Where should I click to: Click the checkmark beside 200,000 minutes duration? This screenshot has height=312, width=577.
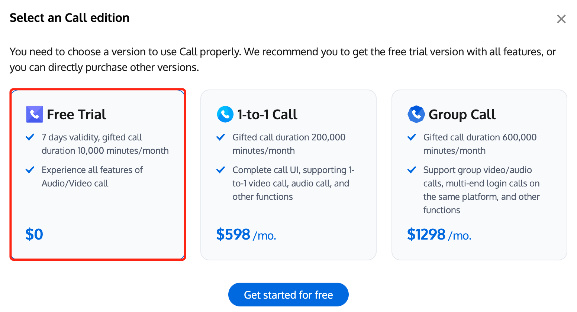pyautogui.click(x=221, y=137)
